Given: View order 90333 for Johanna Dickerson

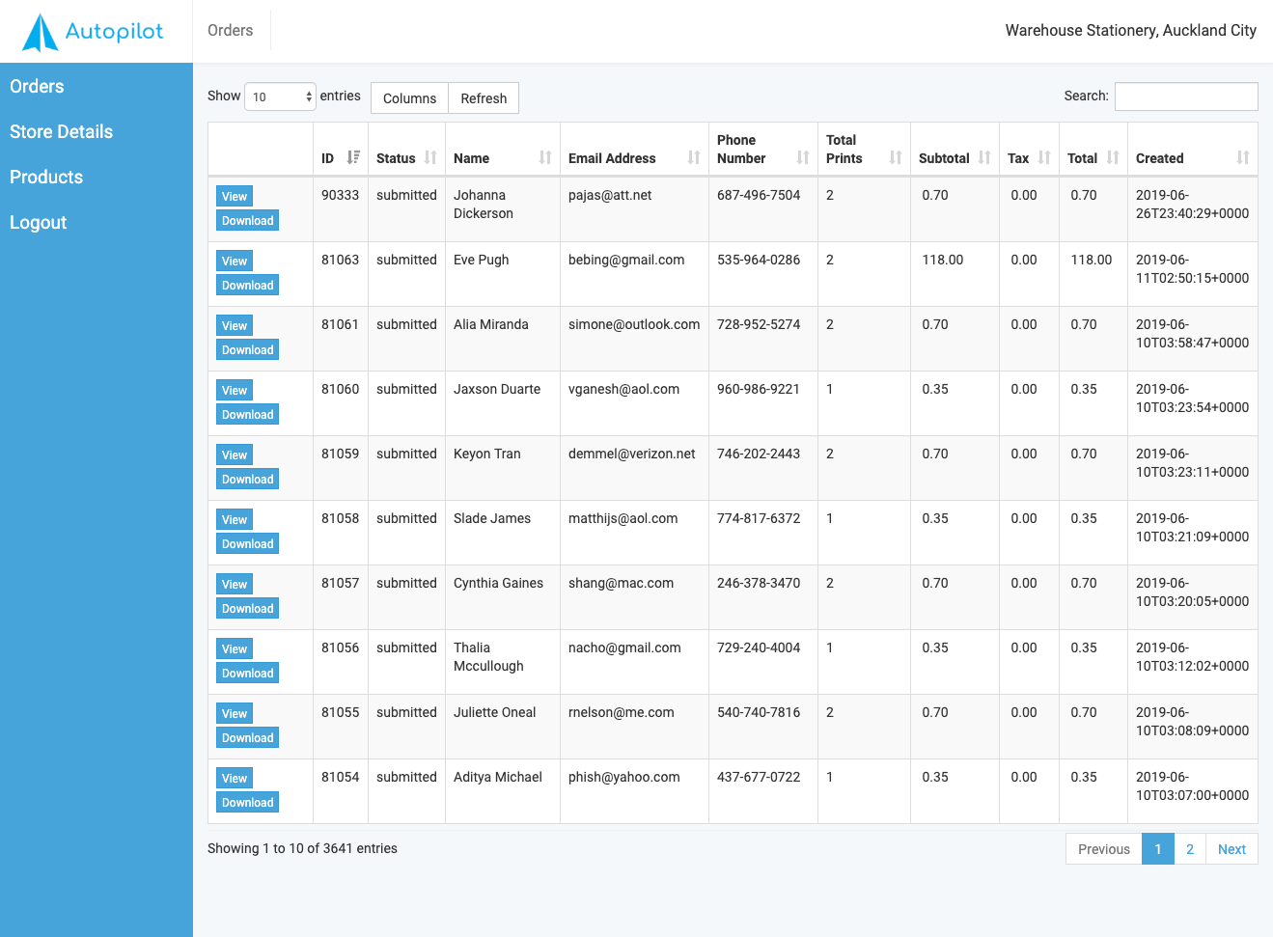Looking at the screenshot, I should (235, 196).
